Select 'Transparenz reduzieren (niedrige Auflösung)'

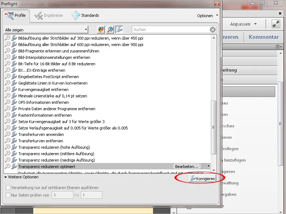[x=56, y=160]
